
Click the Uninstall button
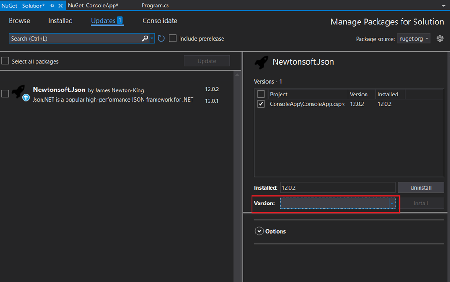click(x=420, y=187)
